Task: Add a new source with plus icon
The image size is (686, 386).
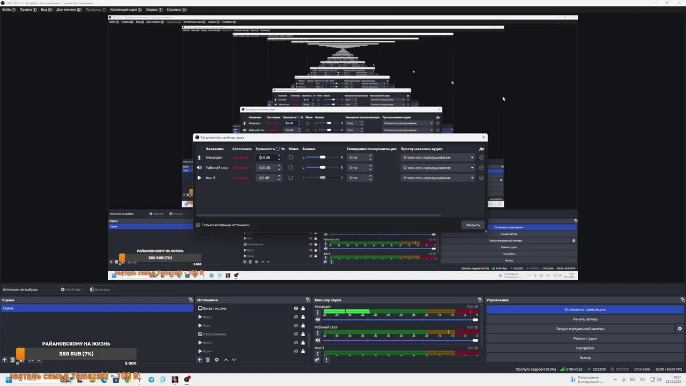Action: click(x=200, y=360)
